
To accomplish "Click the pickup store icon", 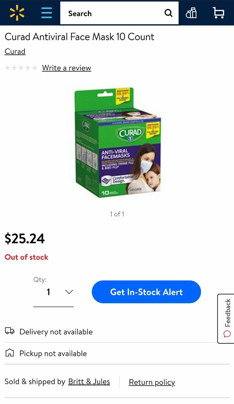I will pos(10,353).
